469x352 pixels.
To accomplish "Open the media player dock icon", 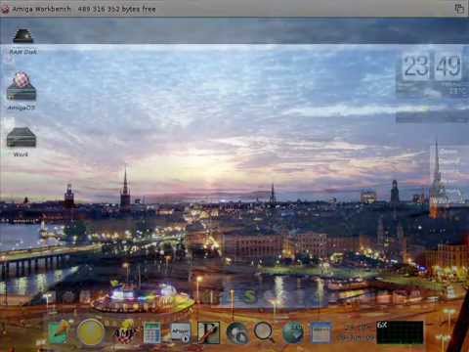I will (x=181, y=332).
